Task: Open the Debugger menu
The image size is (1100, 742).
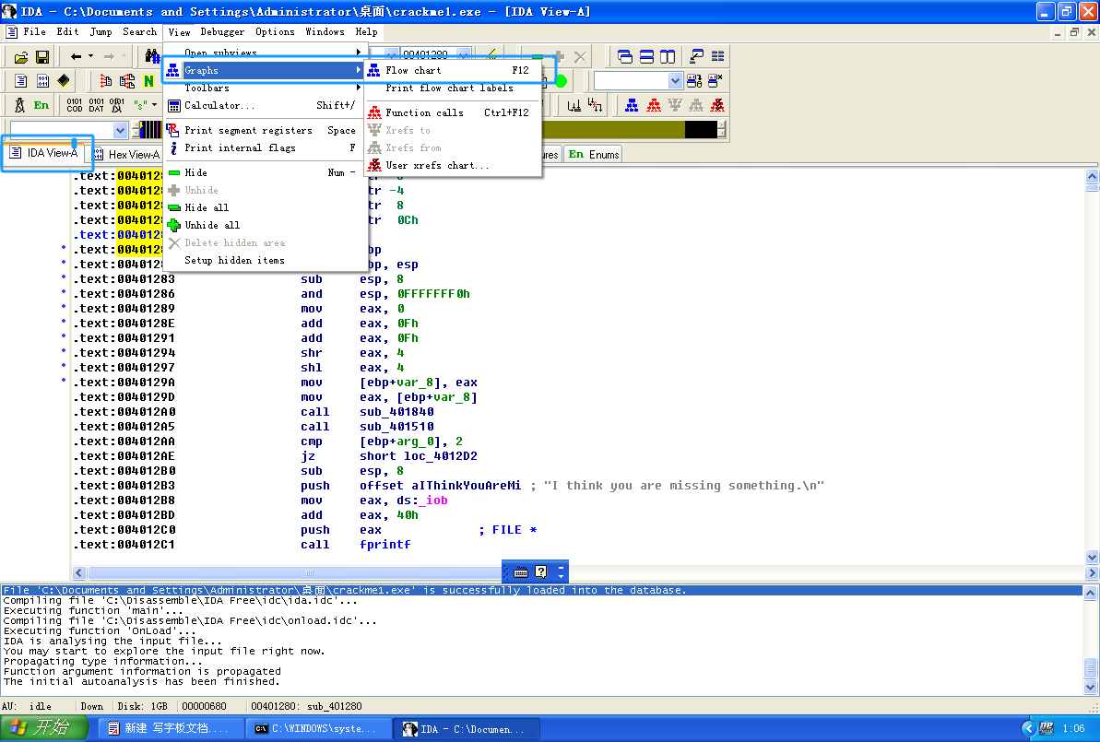Action: pyautogui.click(x=222, y=31)
